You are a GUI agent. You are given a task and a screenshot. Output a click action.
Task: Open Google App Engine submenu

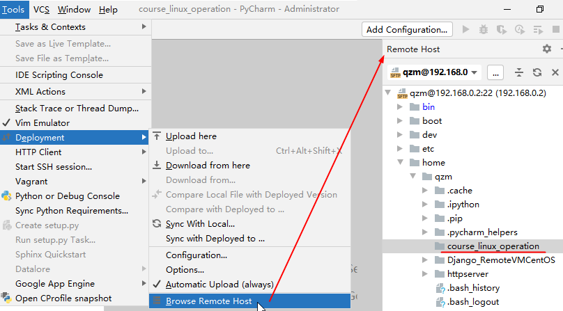(x=75, y=284)
